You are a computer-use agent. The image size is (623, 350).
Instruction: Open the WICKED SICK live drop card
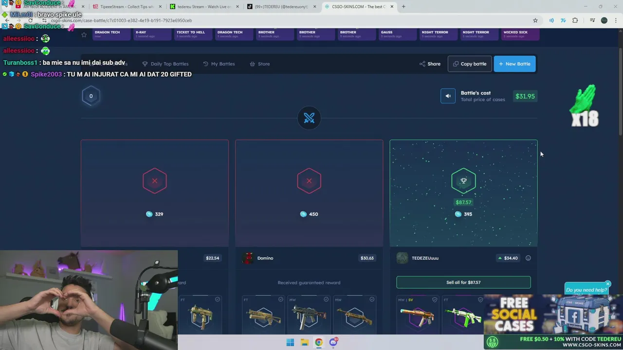[x=520, y=34]
